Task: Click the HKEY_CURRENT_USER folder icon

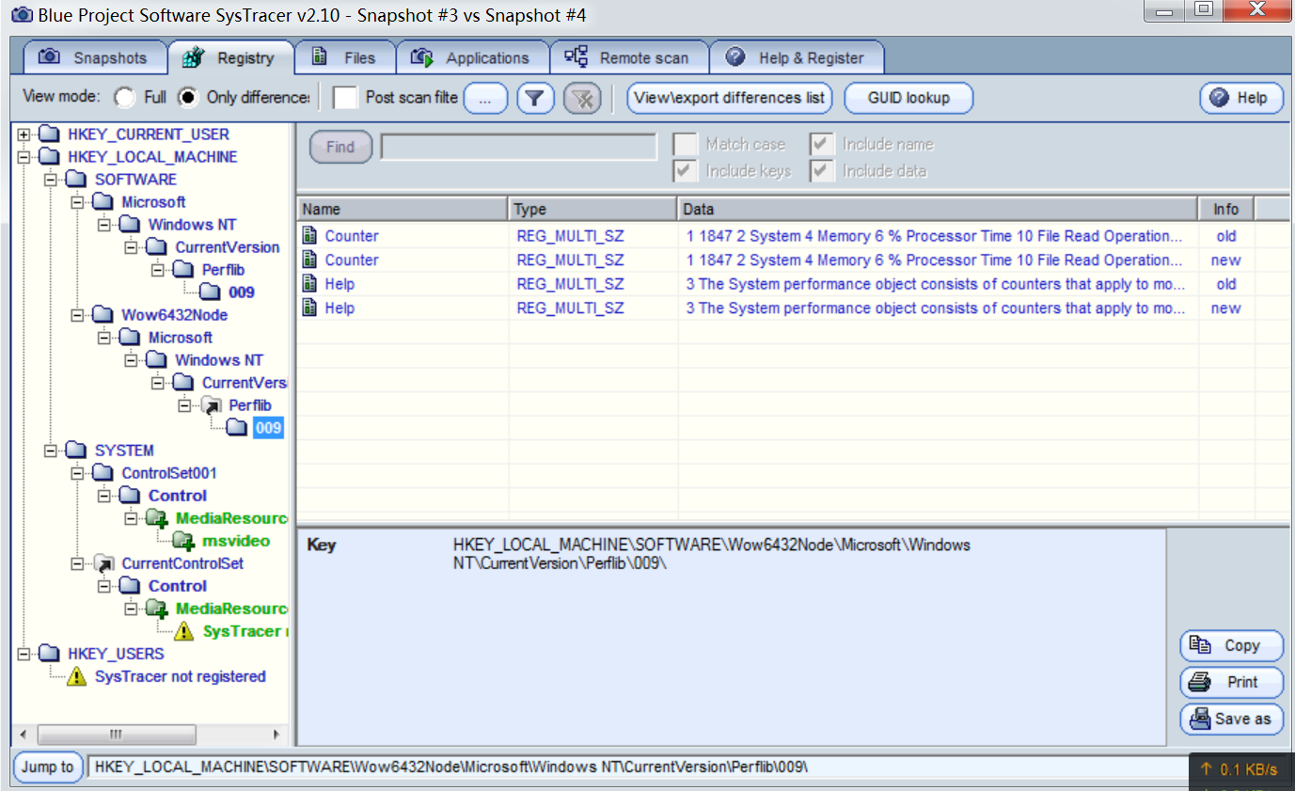Action: tap(49, 134)
